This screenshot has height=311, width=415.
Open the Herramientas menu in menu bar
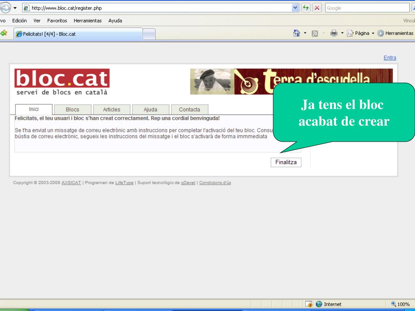click(88, 21)
